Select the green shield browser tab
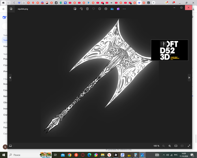 (x=61, y=3)
